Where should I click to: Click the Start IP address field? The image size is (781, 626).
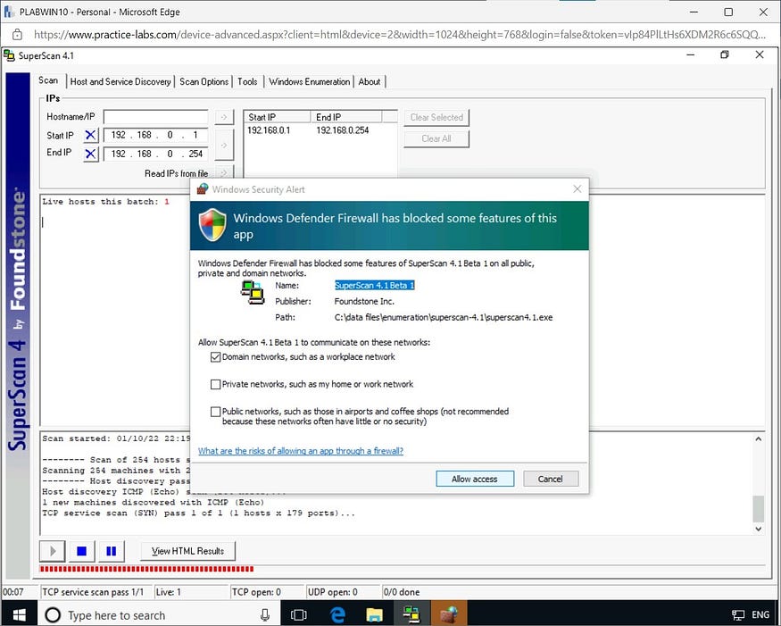click(x=156, y=135)
